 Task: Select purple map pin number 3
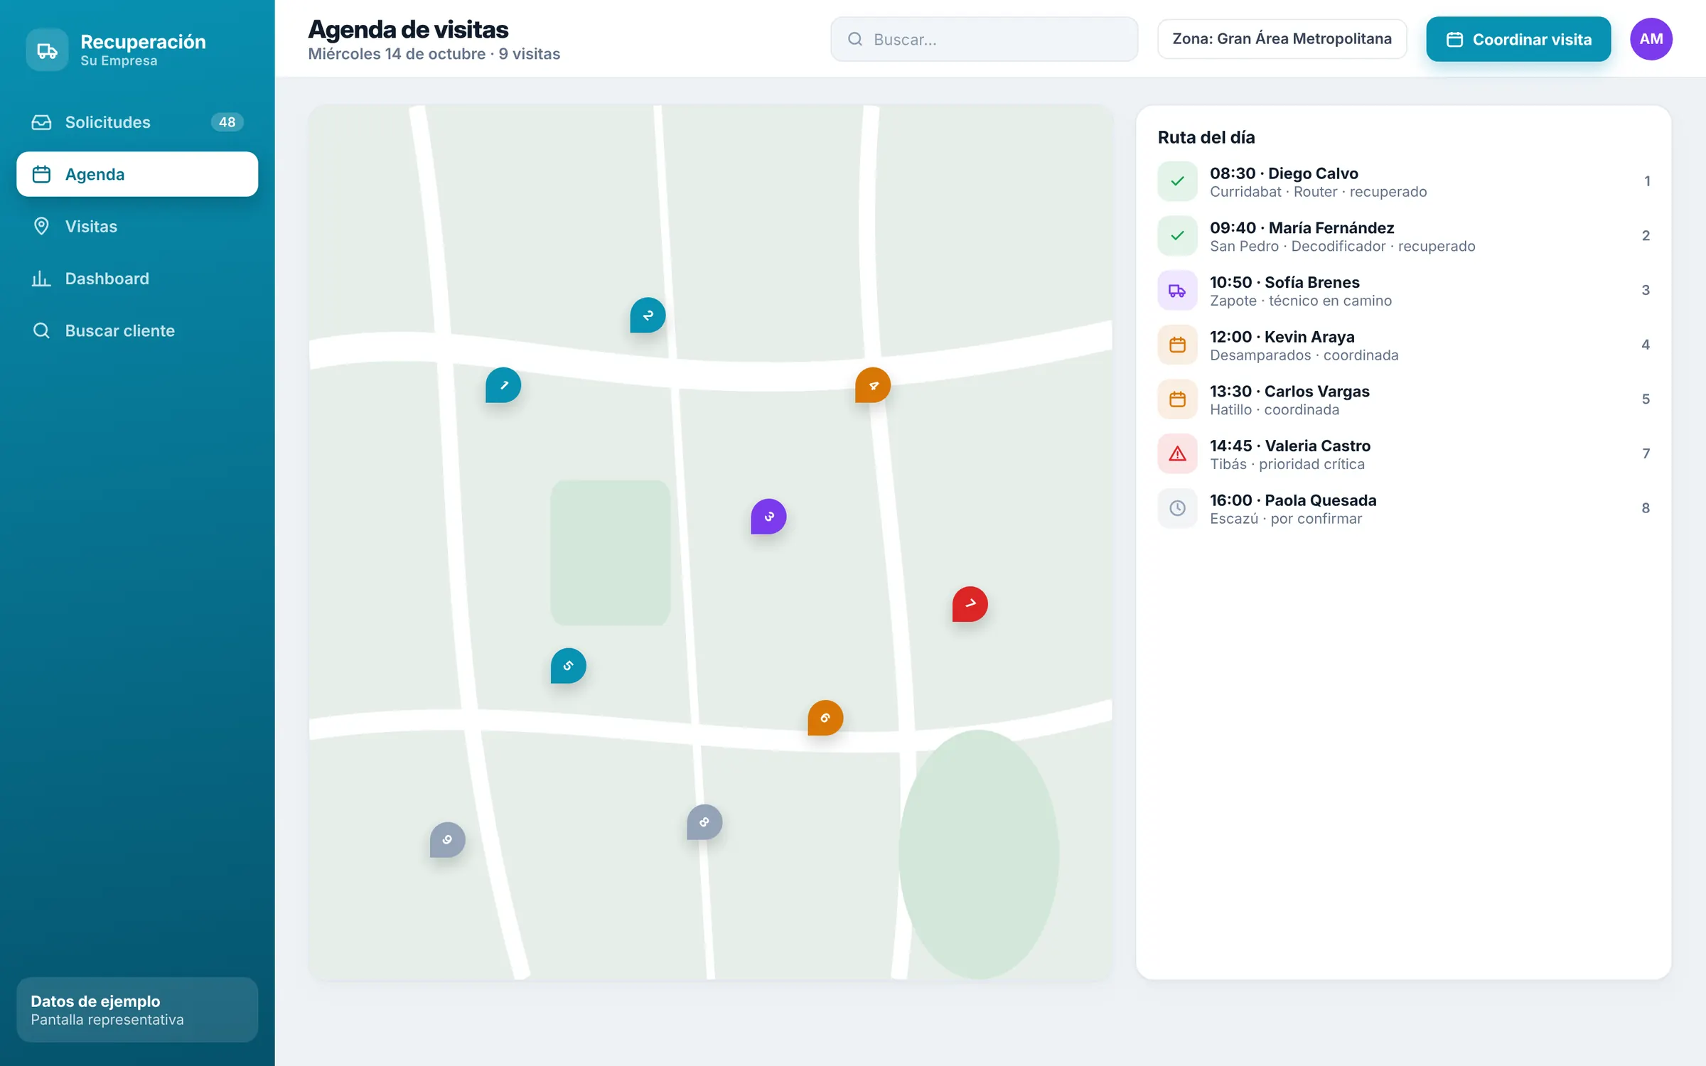(x=768, y=517)
